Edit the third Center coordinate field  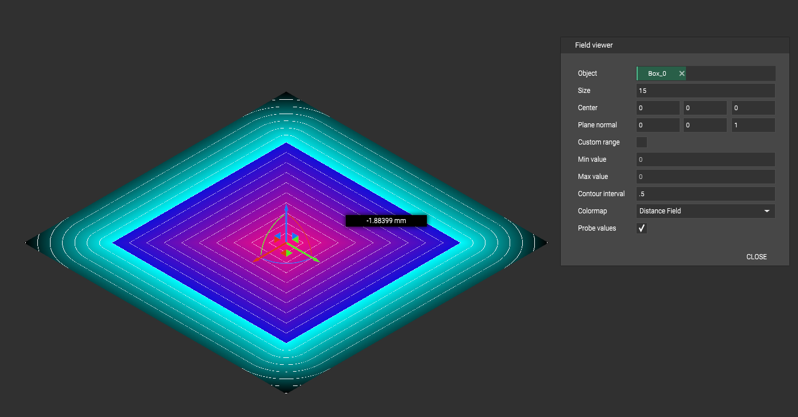(753, 108)
